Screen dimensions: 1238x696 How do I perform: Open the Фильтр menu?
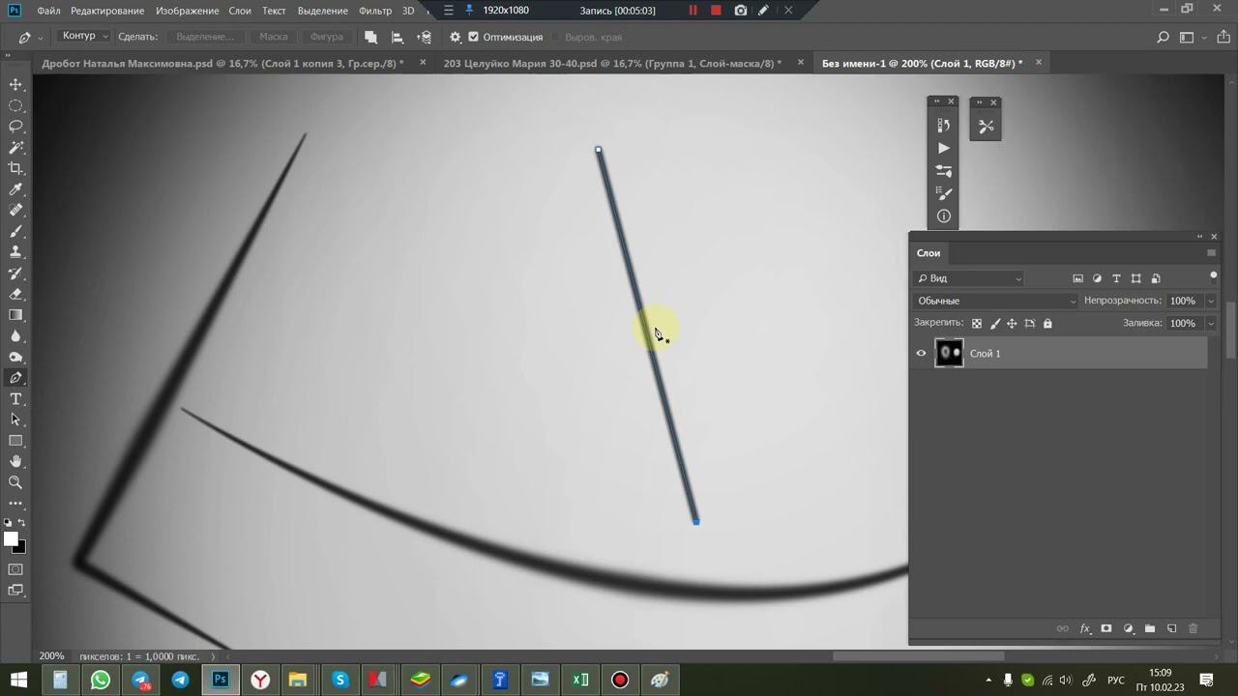[375, 11]
